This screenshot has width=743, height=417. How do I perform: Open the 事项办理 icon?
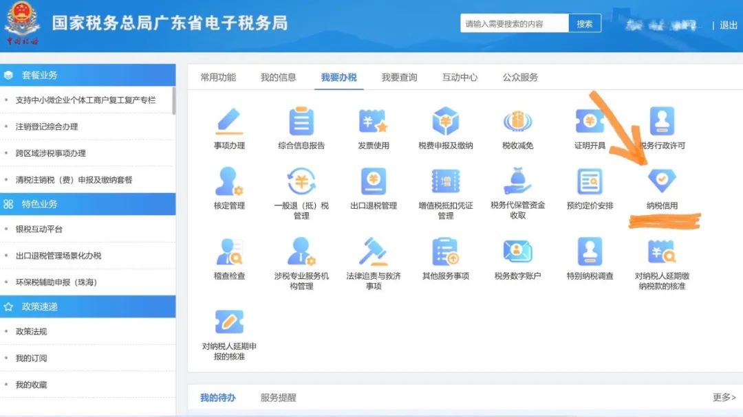[229, 122]
